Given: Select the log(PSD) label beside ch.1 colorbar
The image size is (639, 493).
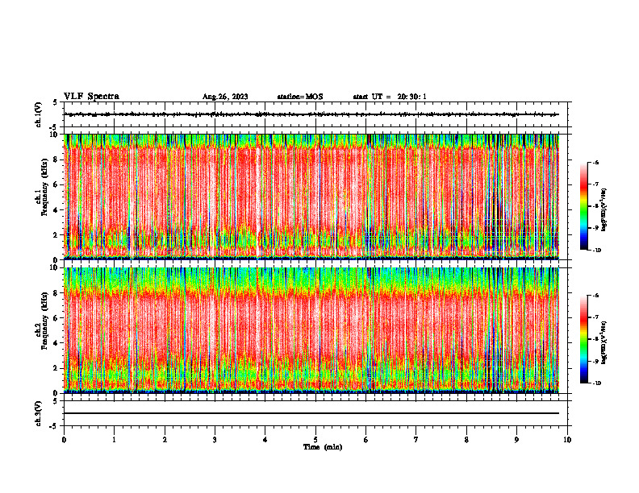Looking at the screenshot, I should point(604,209).
